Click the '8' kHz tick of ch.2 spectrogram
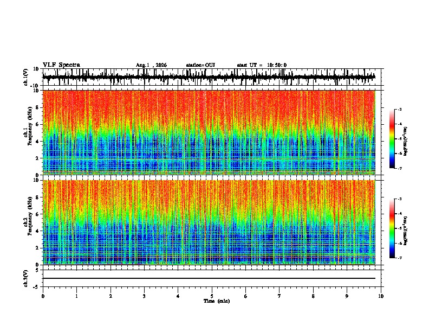The height and width of the screenshot is (332, 429). (x=37, y=197)
